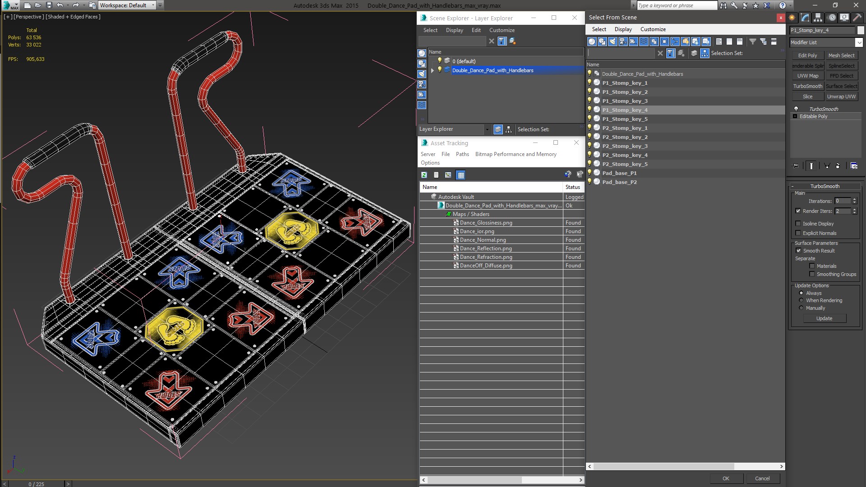
Task: Expand the Editable Poly stack entry
Action: 795,116
